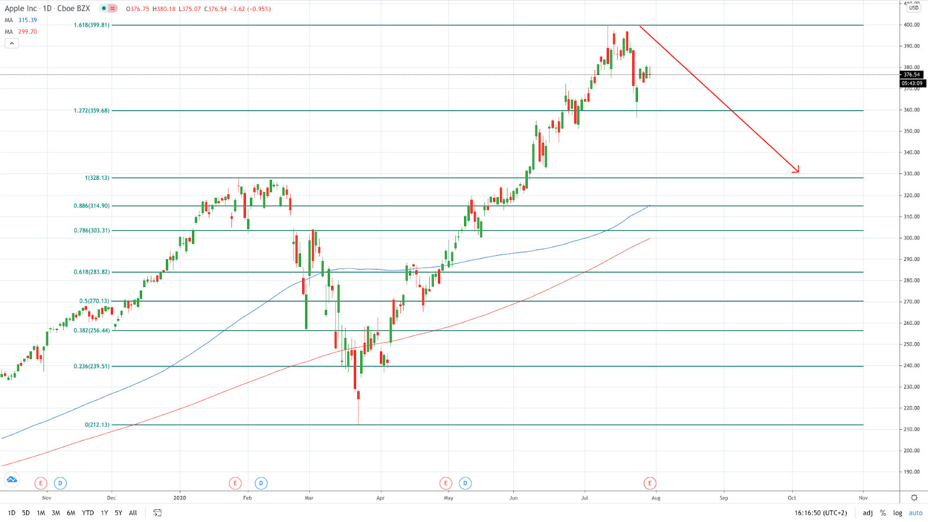Toggle adjusted data with the adj control

coord(867,513)
